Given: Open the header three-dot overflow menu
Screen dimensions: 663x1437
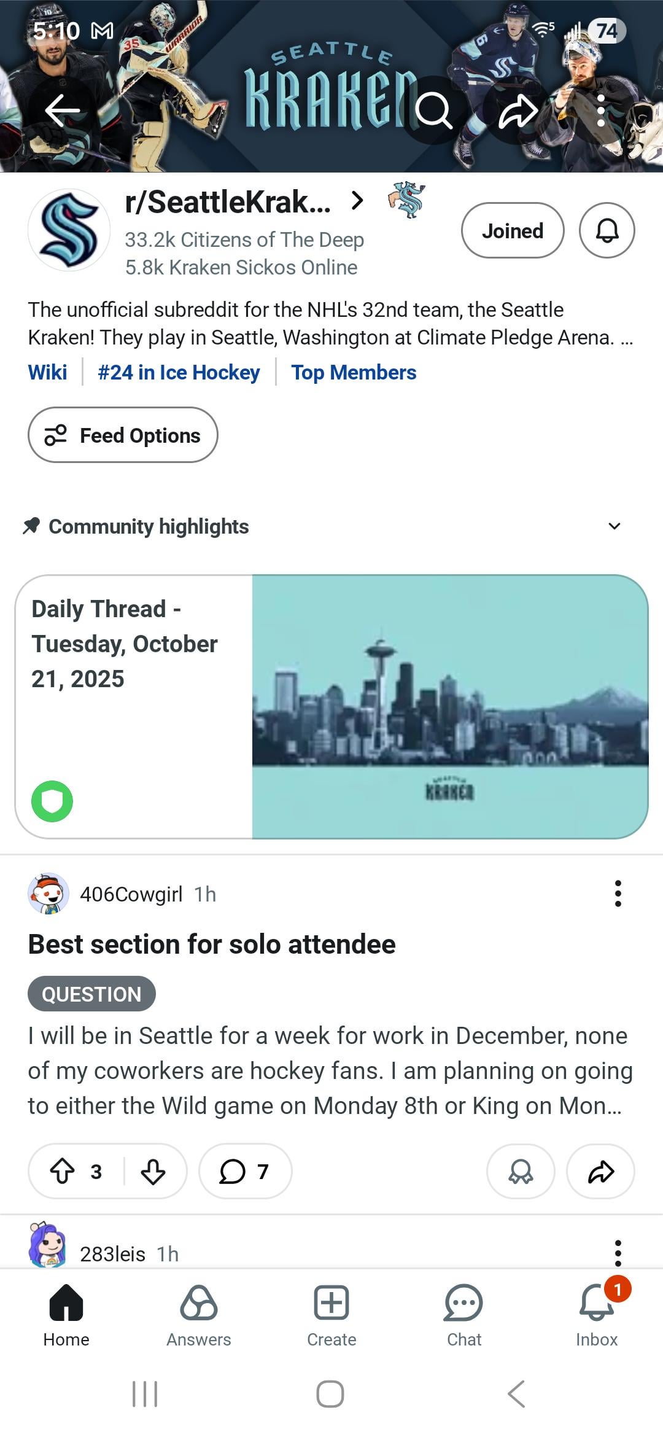Looking at the screenshot, I should tap(601, 111).
